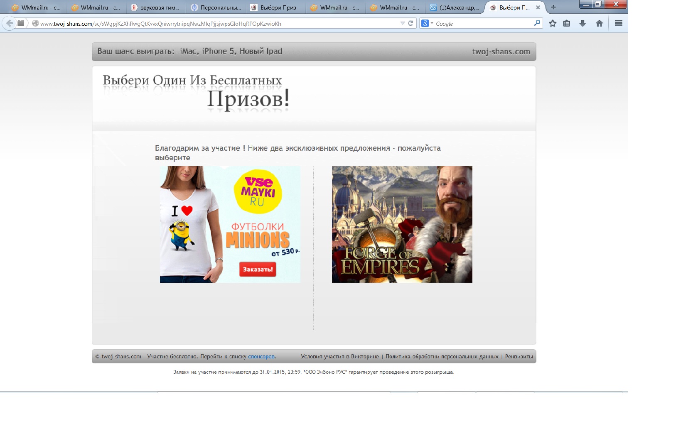698x436 pixels.
Task: Click the vse MAYKI RU yellow logo
Action: click(258, 191)
